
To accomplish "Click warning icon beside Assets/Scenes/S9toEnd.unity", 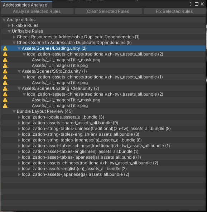I will 5,71.
